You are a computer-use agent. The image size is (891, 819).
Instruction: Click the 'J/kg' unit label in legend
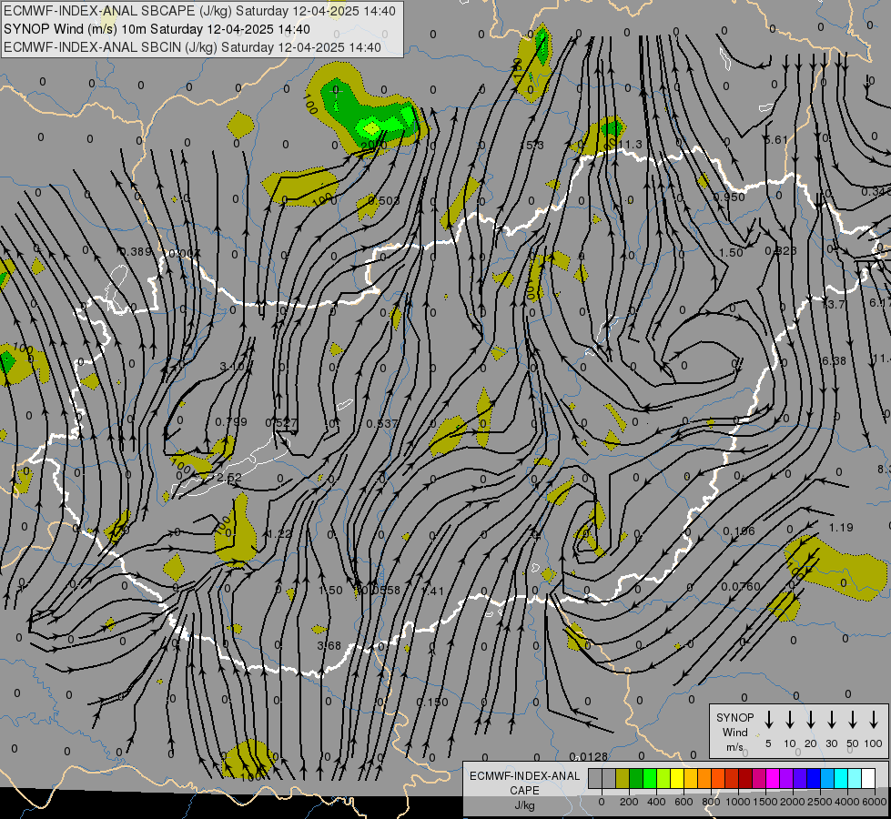pyautogui.click(x=524, y=805)
